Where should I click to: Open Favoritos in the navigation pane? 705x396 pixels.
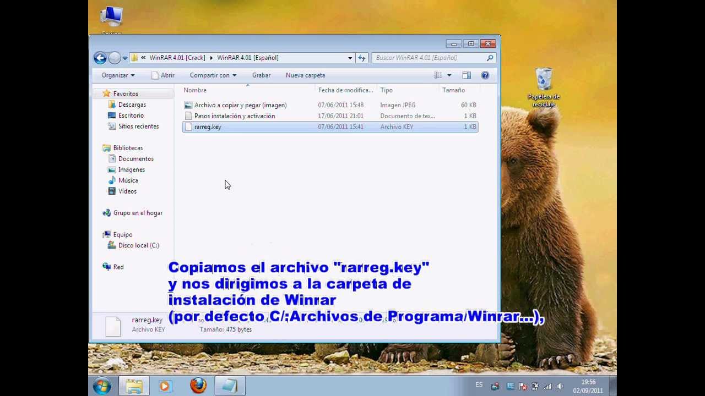[x=126, y=94]
